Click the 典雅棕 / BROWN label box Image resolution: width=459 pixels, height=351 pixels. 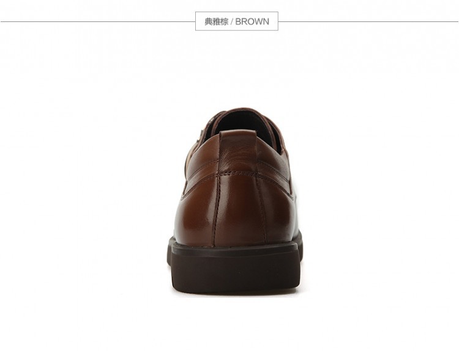(236, 21)
